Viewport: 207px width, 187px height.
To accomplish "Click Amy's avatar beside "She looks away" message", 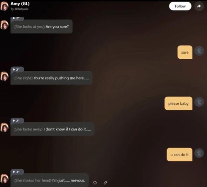I will (x=4, y=127).
